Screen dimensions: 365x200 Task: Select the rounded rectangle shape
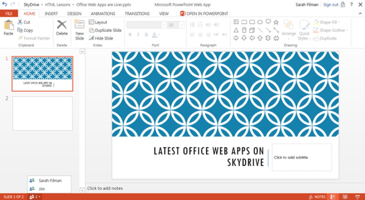252,22
